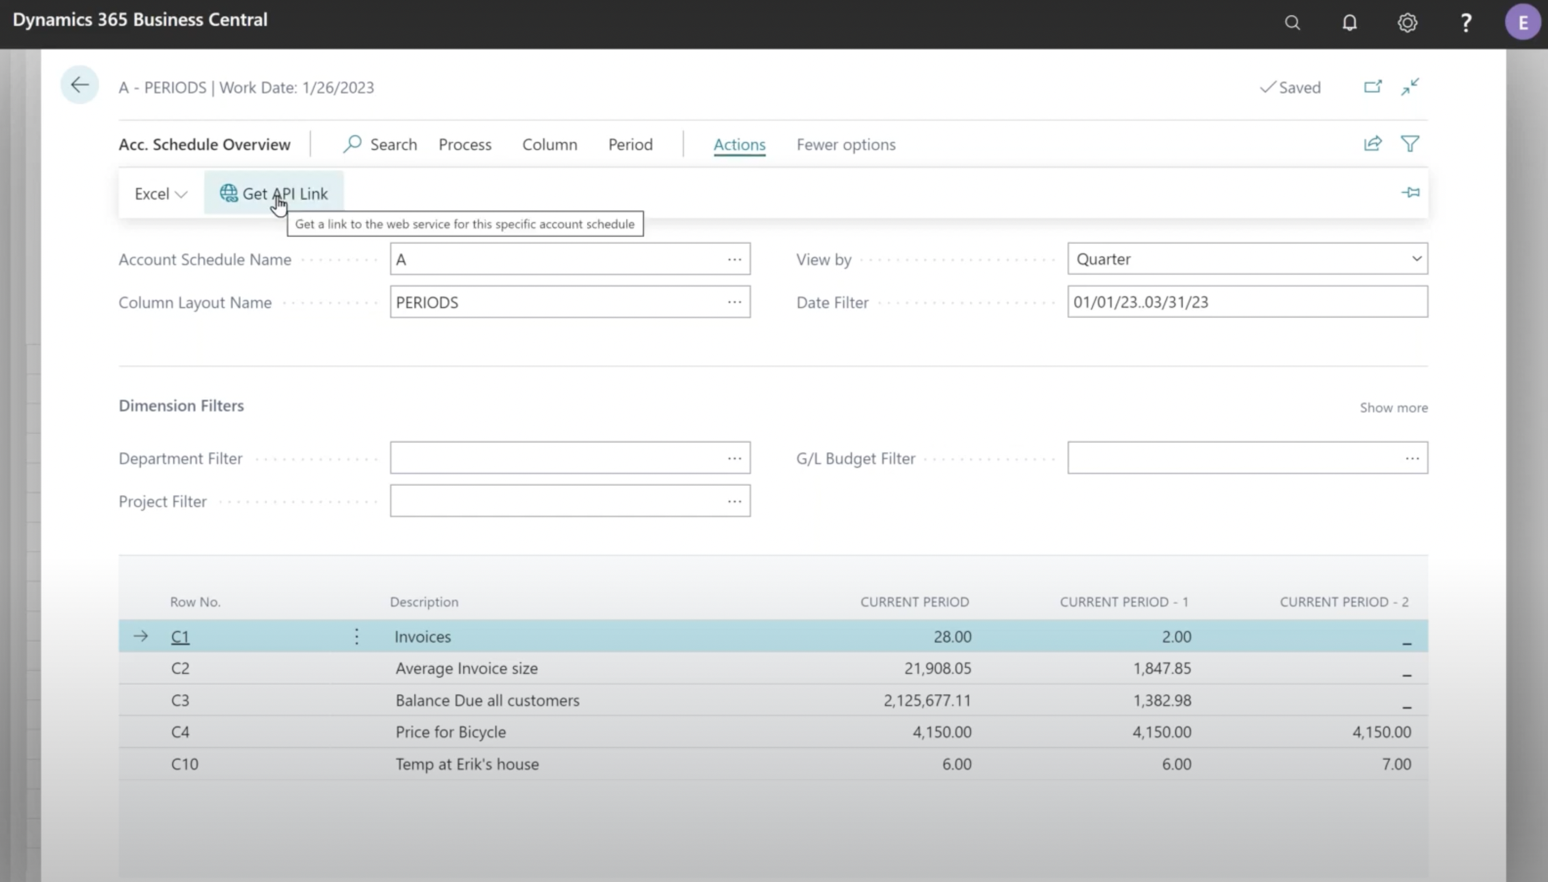Click Fewer options

[846, 144]
